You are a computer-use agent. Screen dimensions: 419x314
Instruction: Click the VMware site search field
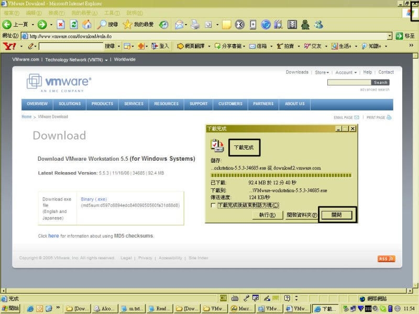click(349, 83)
